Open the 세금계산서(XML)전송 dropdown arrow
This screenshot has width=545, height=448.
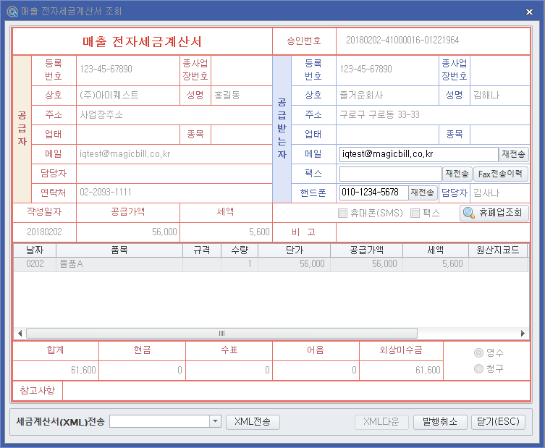216,421
